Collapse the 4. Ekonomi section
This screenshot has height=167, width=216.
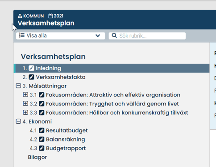coord(18,121)
